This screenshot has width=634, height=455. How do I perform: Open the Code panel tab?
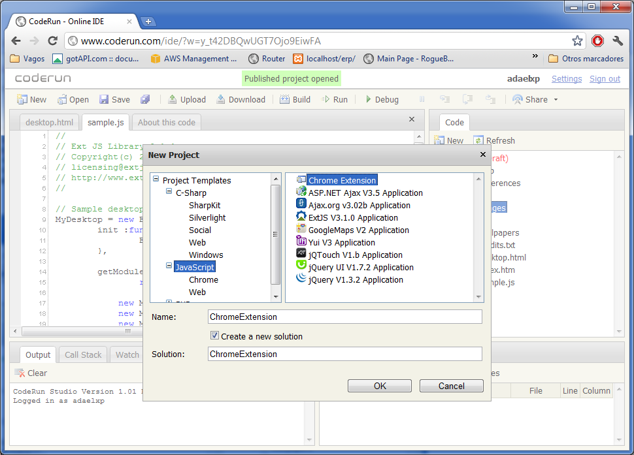pyautogui.click(x=454, y=122)
